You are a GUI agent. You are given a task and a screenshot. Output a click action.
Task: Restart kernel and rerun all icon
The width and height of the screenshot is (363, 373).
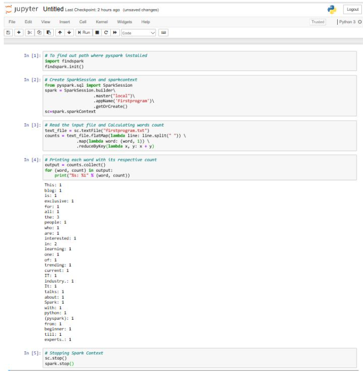pos(115,33)
